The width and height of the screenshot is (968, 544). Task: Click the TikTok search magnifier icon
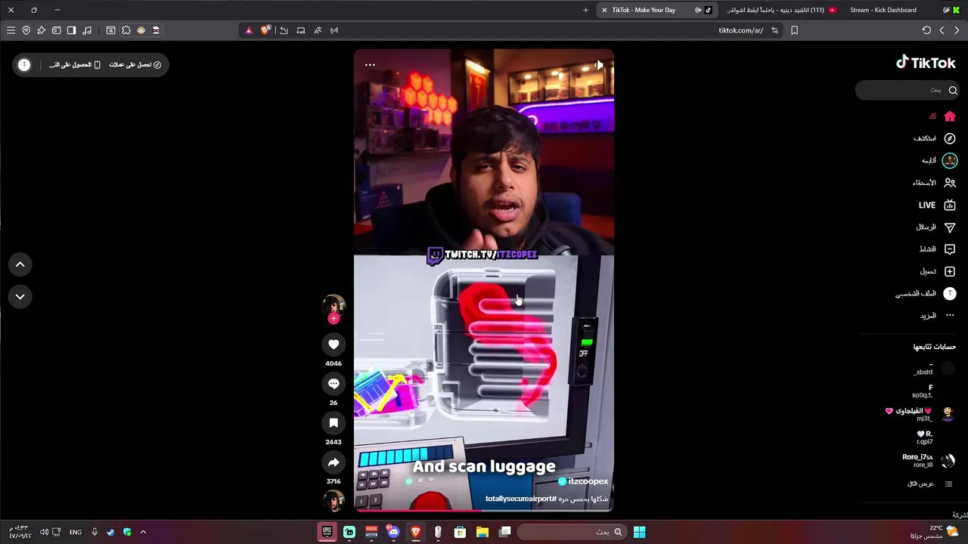953,90
